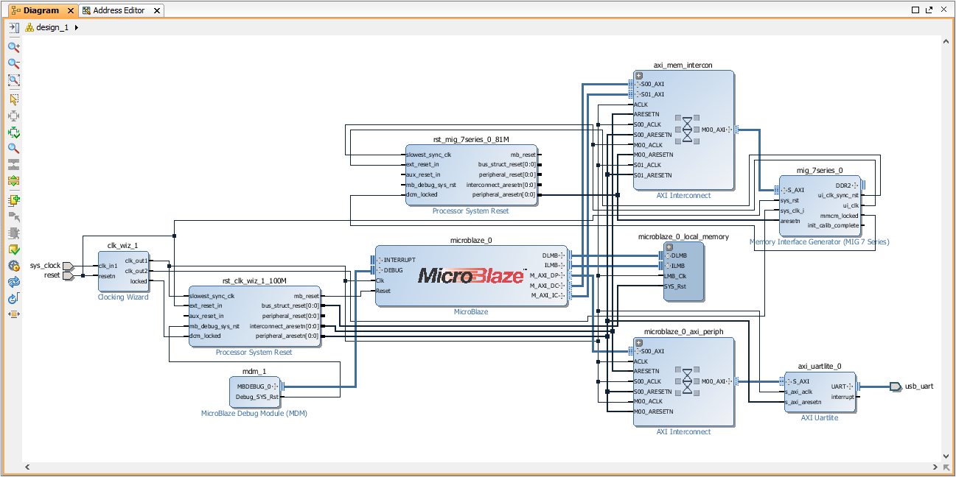Close the Diagram tab
The height and width of the screenshot is (477, 956).
70,11
